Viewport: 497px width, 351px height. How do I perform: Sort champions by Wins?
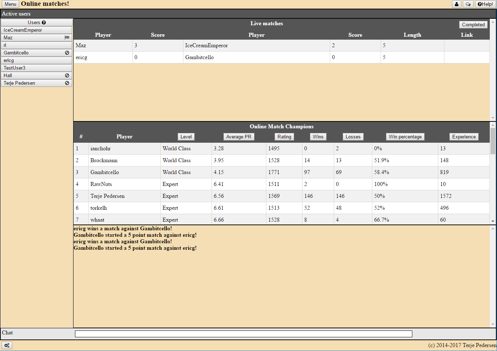click(318, 137)
